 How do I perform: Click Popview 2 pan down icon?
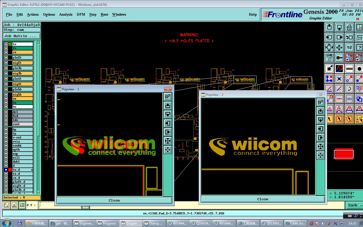(320, 120)
